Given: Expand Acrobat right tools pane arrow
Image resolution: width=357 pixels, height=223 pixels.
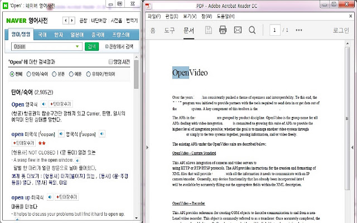Looking at the screenshot, I should tap(353, 147).
